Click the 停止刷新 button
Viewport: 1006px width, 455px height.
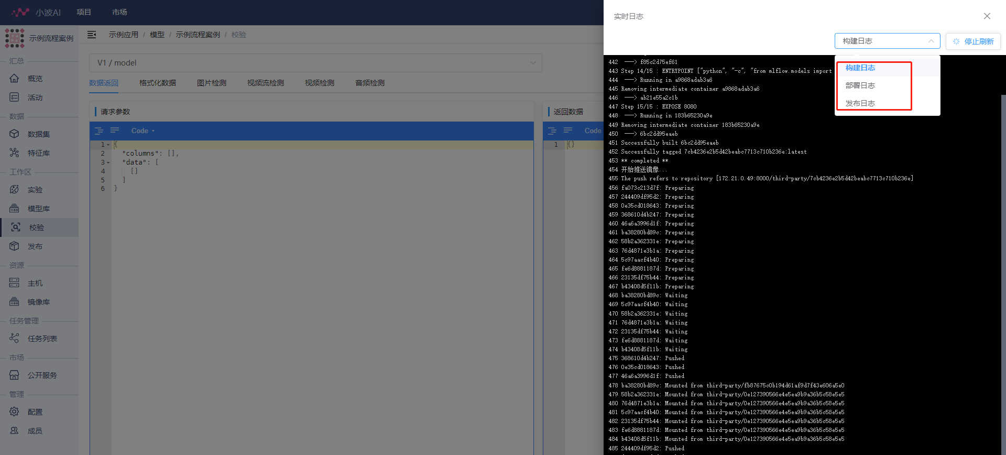tap(973, 41)
